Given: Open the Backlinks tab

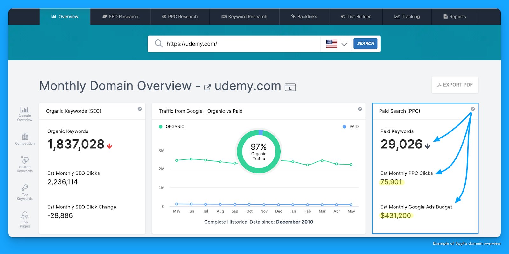Looking at the screenshot, I should coord(304,17).
